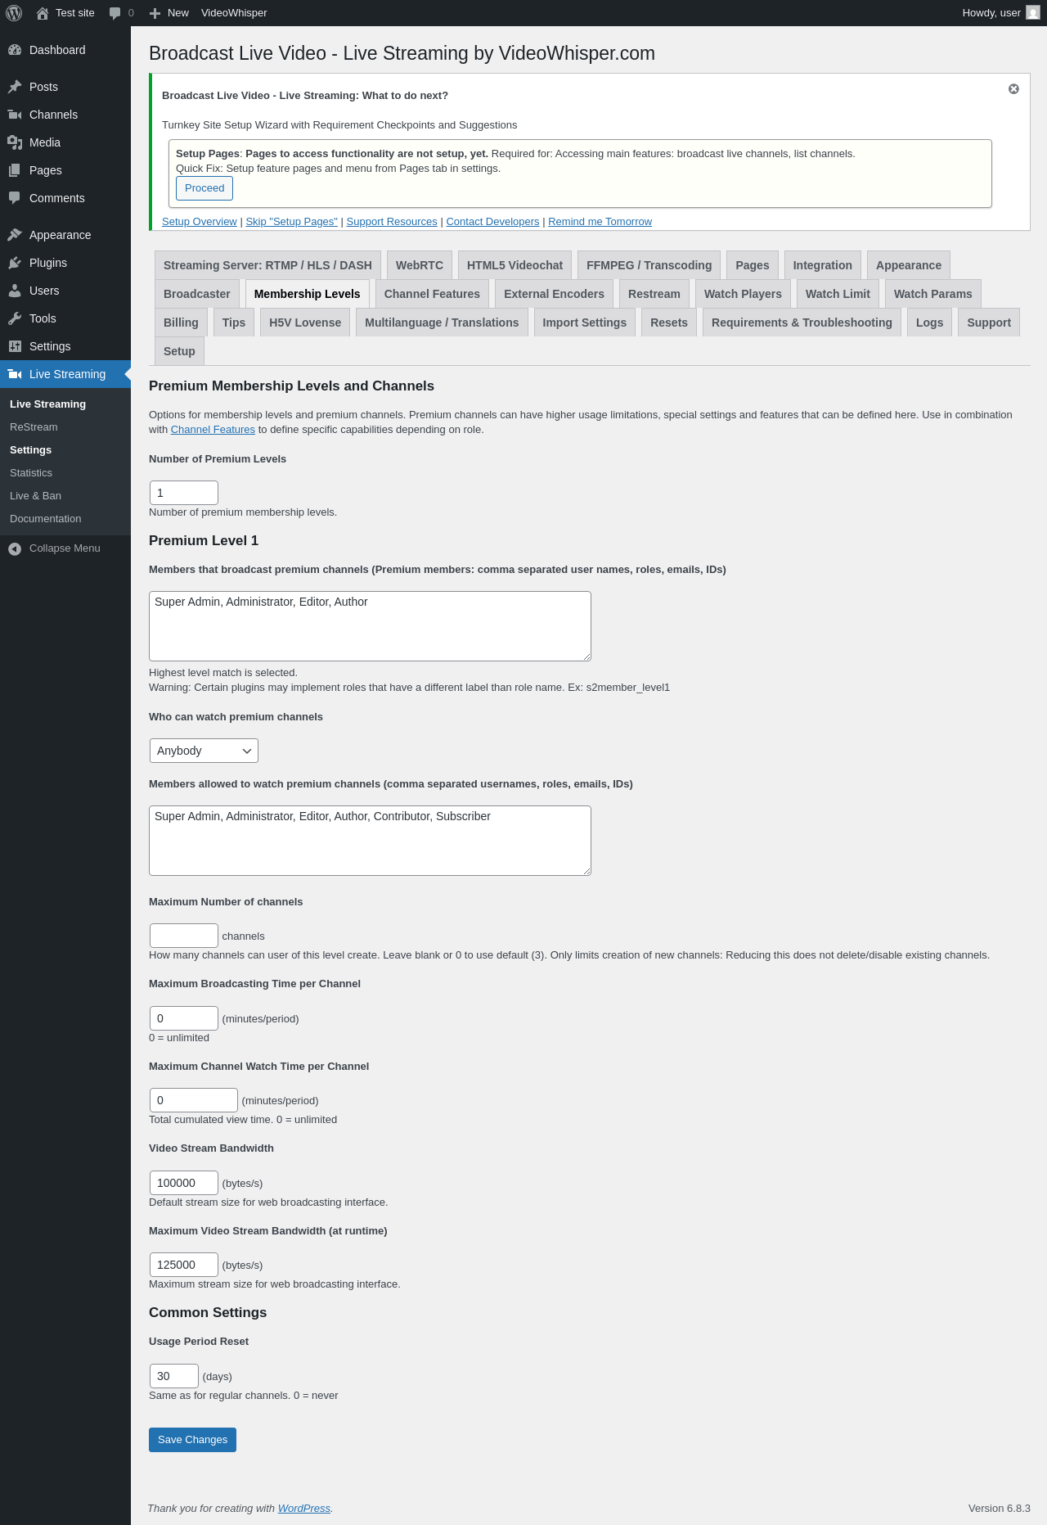Open ReStream in the sidebar submenu
The image size is (1047, 1525).
coord(34,427)
